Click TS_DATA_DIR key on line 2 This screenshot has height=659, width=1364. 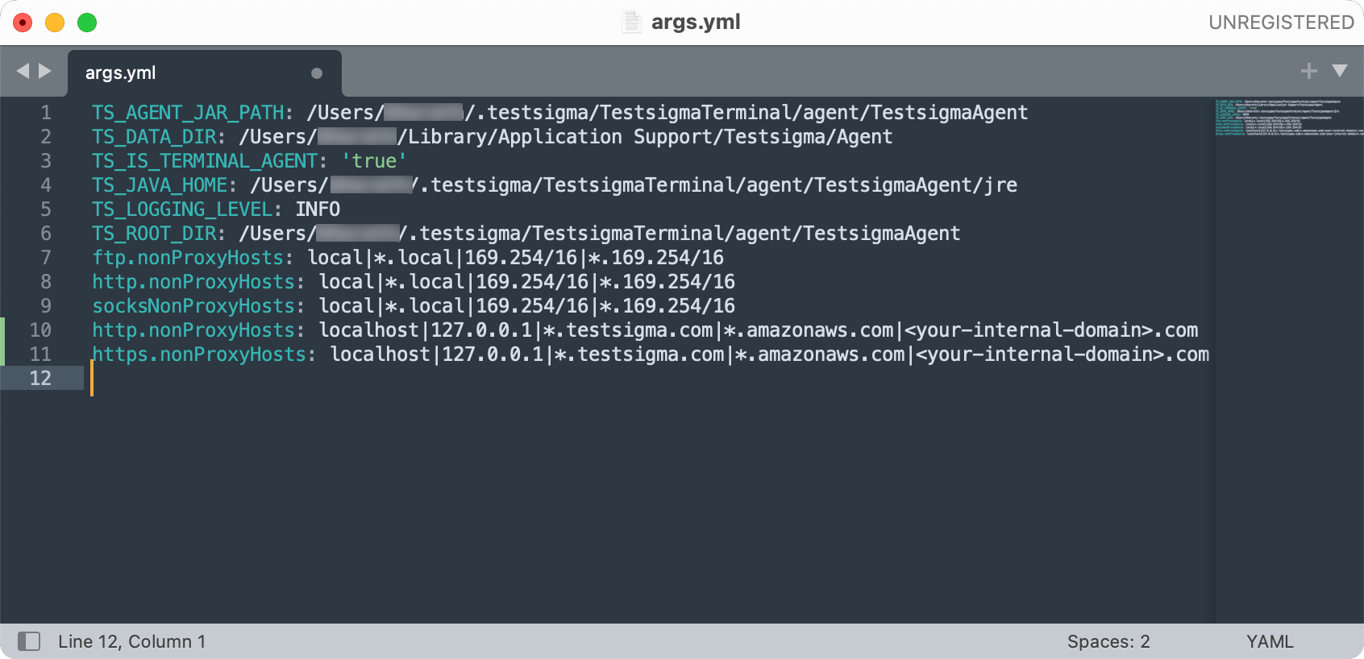pos(154,137)
